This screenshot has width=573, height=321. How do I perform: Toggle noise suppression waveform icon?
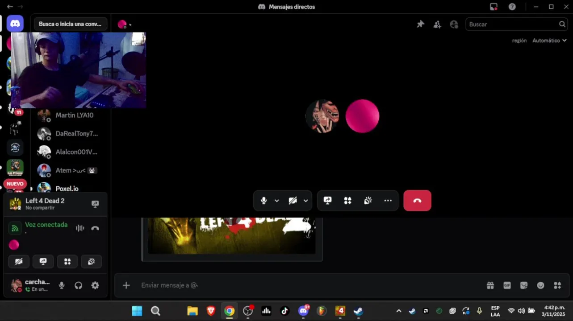coord(80,228)
